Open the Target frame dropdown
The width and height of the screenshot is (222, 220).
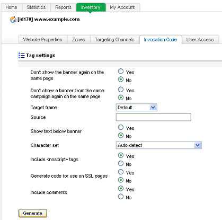136,108
